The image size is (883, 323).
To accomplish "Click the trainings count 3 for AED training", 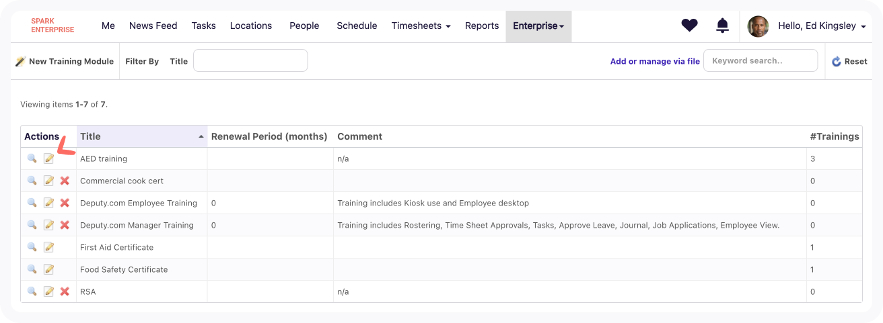I will (x=813, y=158).
